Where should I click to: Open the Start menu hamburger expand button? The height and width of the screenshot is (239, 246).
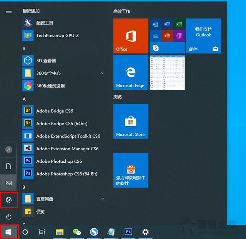point(8,11)
